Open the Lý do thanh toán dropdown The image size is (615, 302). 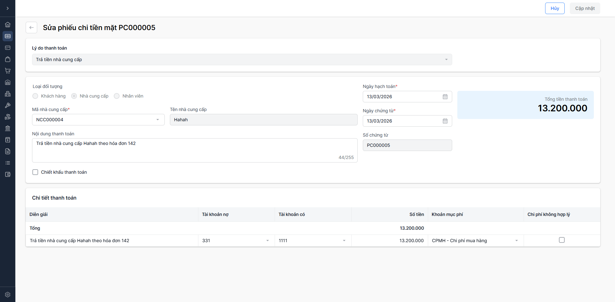click(242, 60)
